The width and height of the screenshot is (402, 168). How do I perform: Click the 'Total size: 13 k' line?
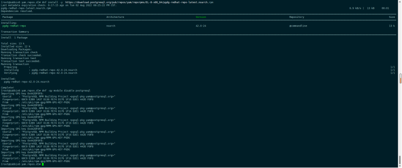coord(12,43)
